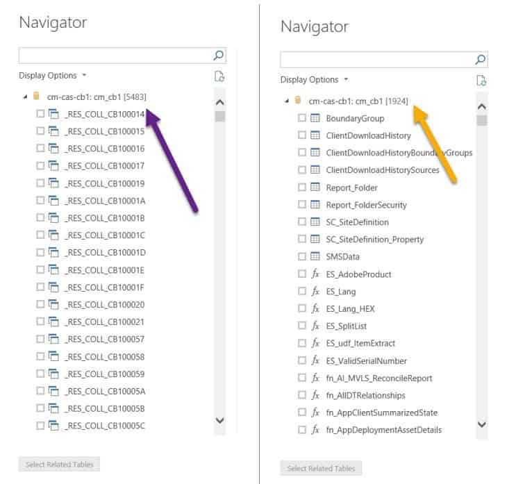
Task: Click the database icon beside cm_cb1 [5483]
Action: click(37, 97)
